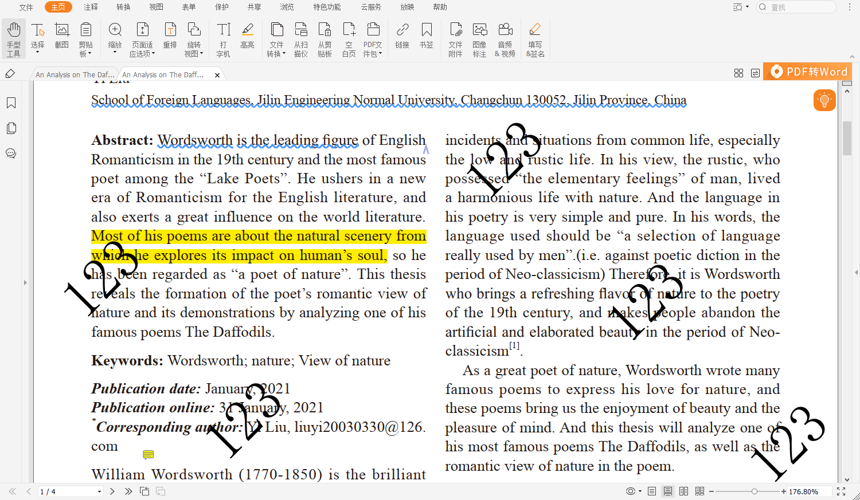860x500 pixels.
Task: Open the pages thumbnail panel in sidebar
Action: pyautogui.click(x=11, y=128)
